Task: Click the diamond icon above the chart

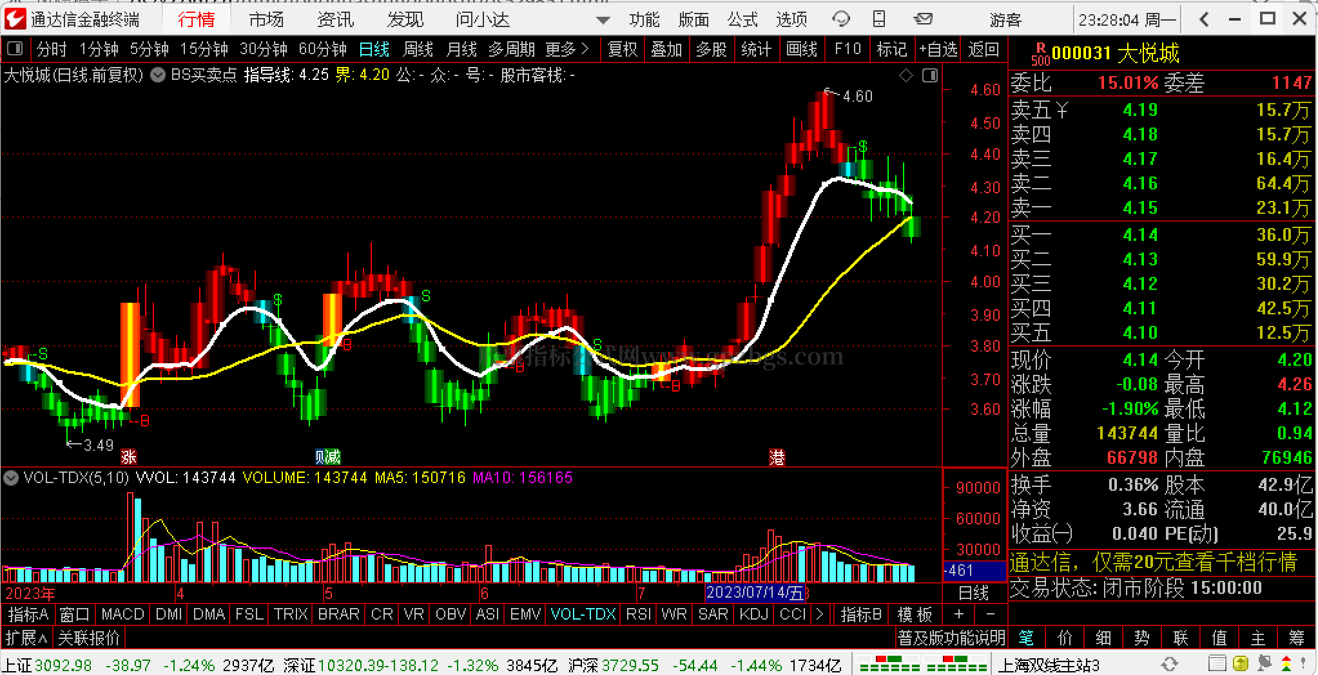Action: (906, 76)
